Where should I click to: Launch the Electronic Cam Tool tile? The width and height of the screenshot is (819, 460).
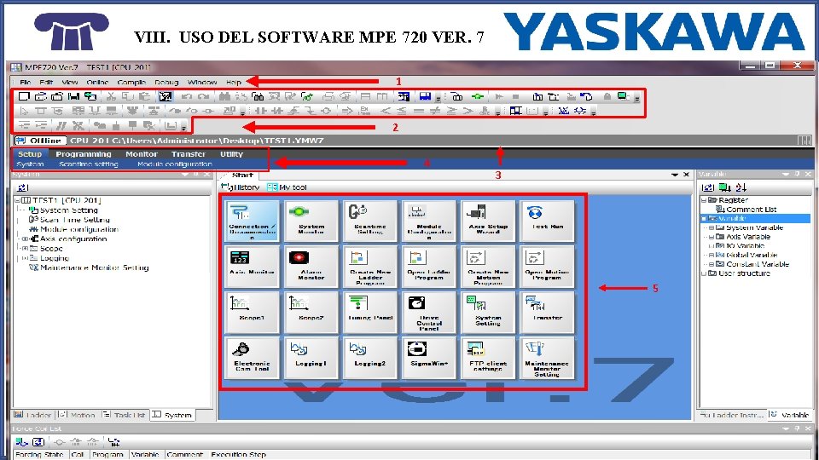(253, 358)
